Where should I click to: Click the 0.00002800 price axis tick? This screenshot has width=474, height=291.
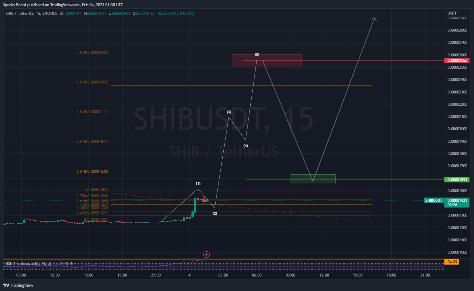click(x=457, y=30)
